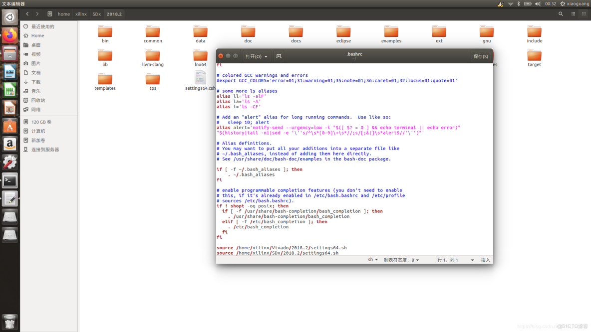The height and width of the screenshot is (332, 591).
Task: Expand the sh syntax language selector
Action: click(373, 260)
